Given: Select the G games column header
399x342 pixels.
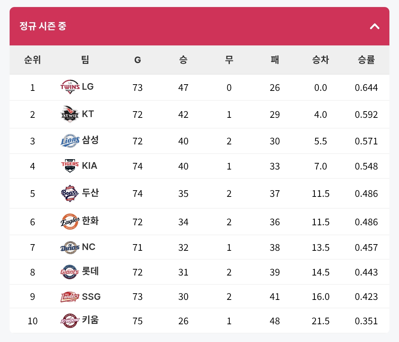Looking at the screenshot, I should (x=137, y=60).
